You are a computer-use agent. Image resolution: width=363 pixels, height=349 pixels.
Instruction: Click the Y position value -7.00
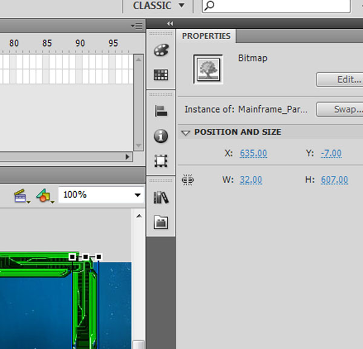[x=331, y=153]
